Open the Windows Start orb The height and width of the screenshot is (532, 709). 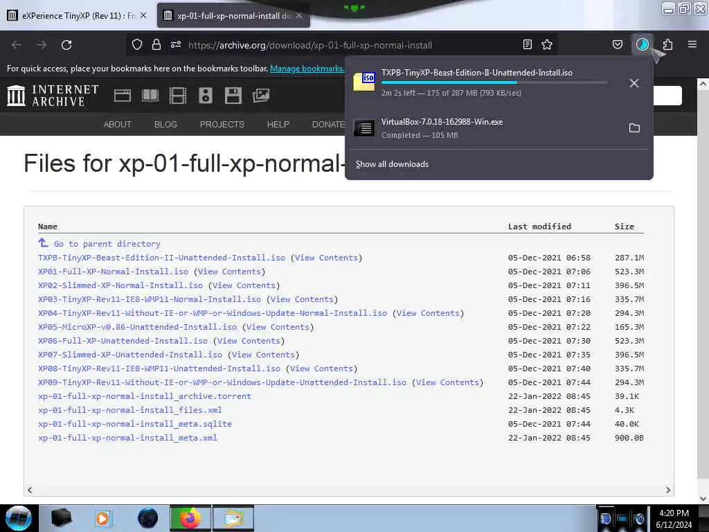coord(19,518)
